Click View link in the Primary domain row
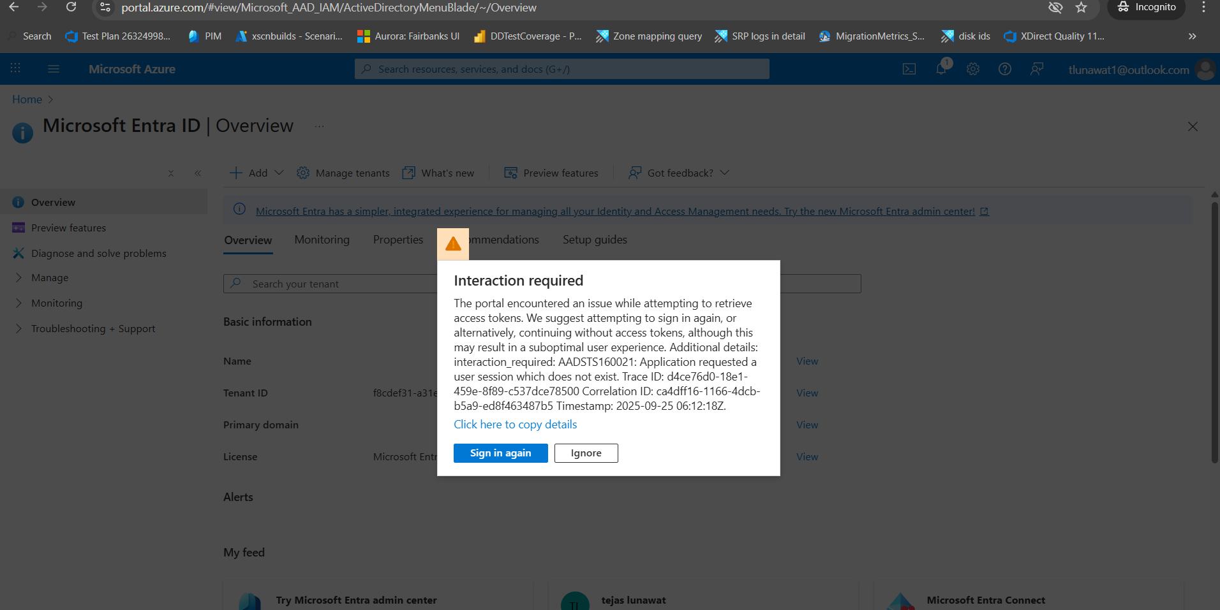Screen dimensions: 1220x610 (807, 425)
